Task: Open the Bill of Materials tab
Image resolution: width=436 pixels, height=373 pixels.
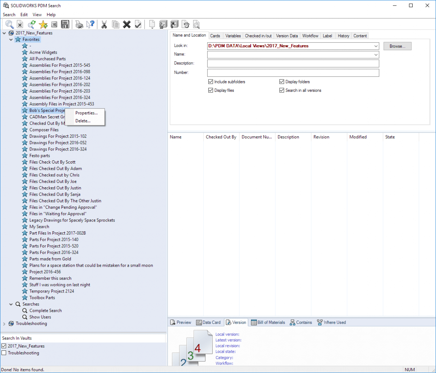Action: pyautogui.click(x=268, y=322)
